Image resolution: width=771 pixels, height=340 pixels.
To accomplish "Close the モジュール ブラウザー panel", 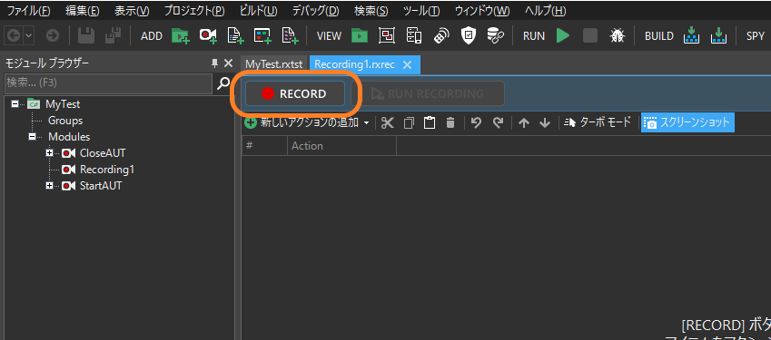I will (228, 63).
